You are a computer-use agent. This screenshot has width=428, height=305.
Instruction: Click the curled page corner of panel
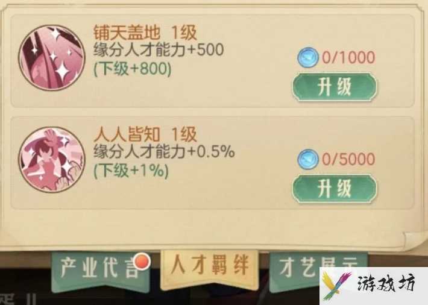[x=415, y=241]
